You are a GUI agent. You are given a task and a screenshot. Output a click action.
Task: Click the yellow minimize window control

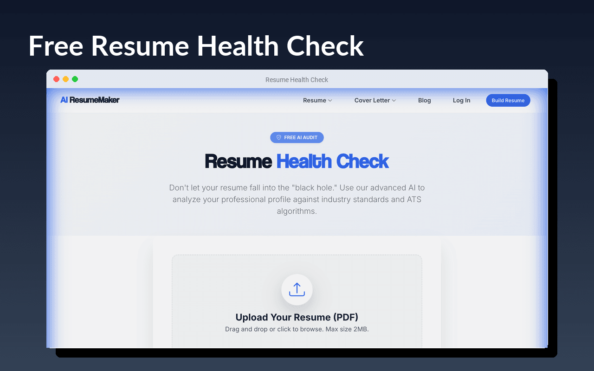(65, 79)
